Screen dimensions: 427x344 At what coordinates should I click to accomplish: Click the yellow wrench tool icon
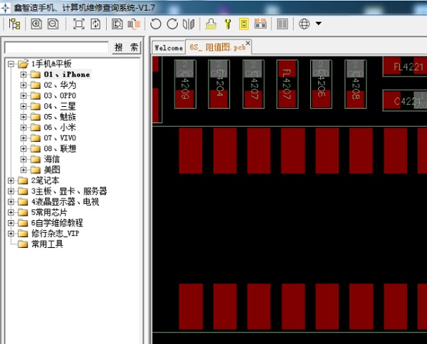pos(228,24)
